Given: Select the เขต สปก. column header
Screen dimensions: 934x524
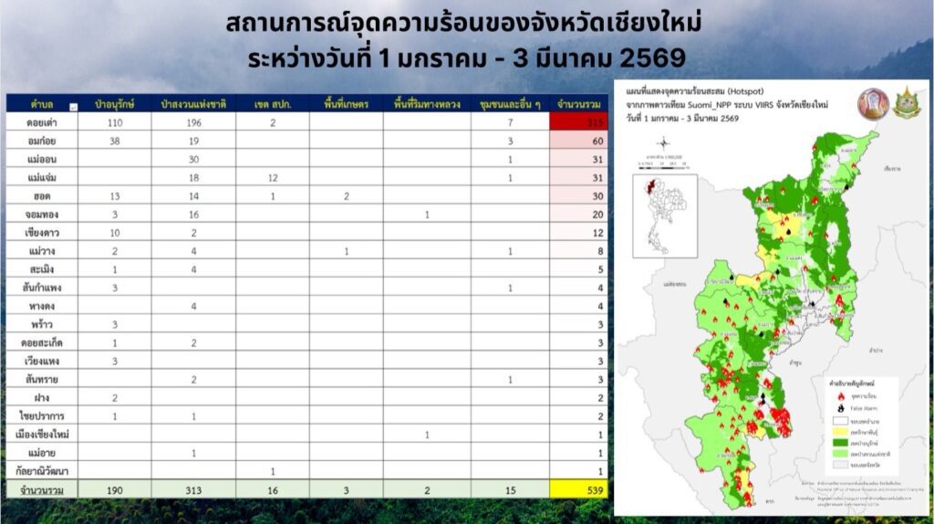Looking at the screenshot, I should pyautogui.click(x=272, y=103).
